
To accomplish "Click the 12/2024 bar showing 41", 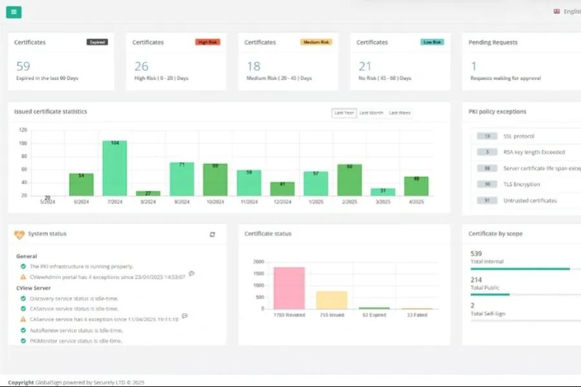I will coord(282,189).
